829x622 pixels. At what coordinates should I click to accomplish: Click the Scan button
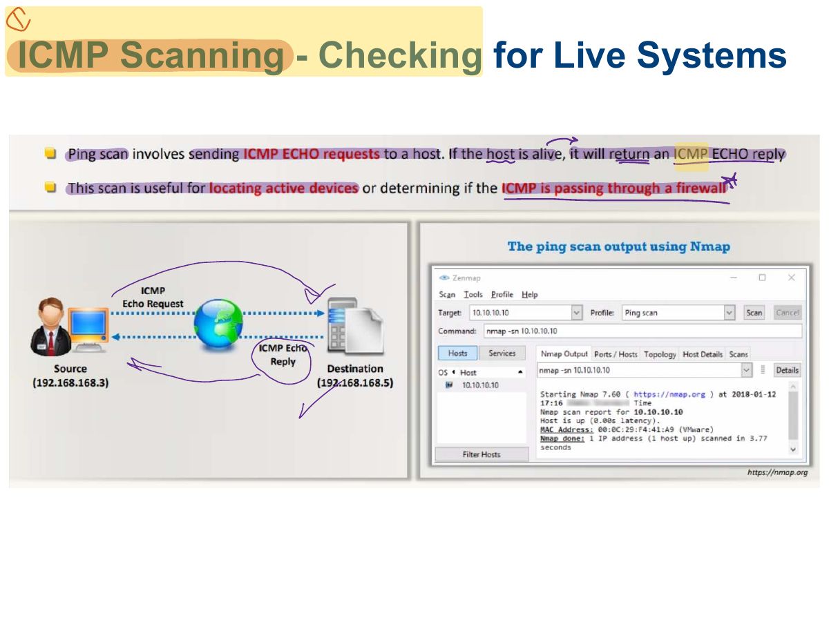[x=754, y=313]
